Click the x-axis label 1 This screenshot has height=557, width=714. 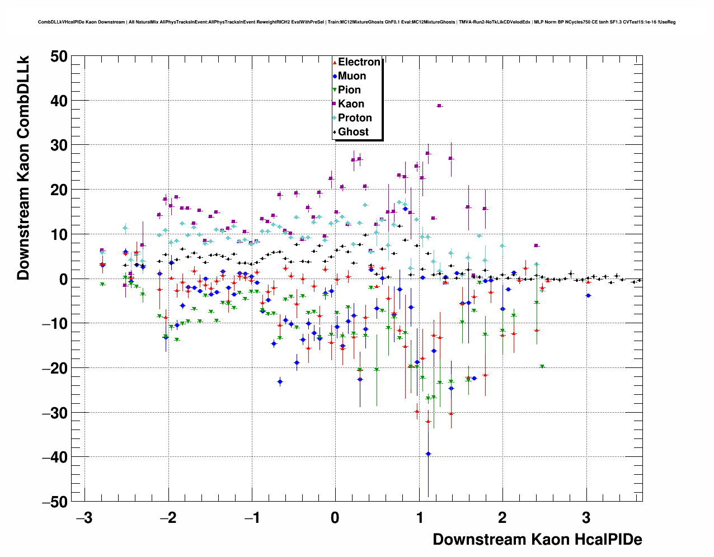(420, 518)
